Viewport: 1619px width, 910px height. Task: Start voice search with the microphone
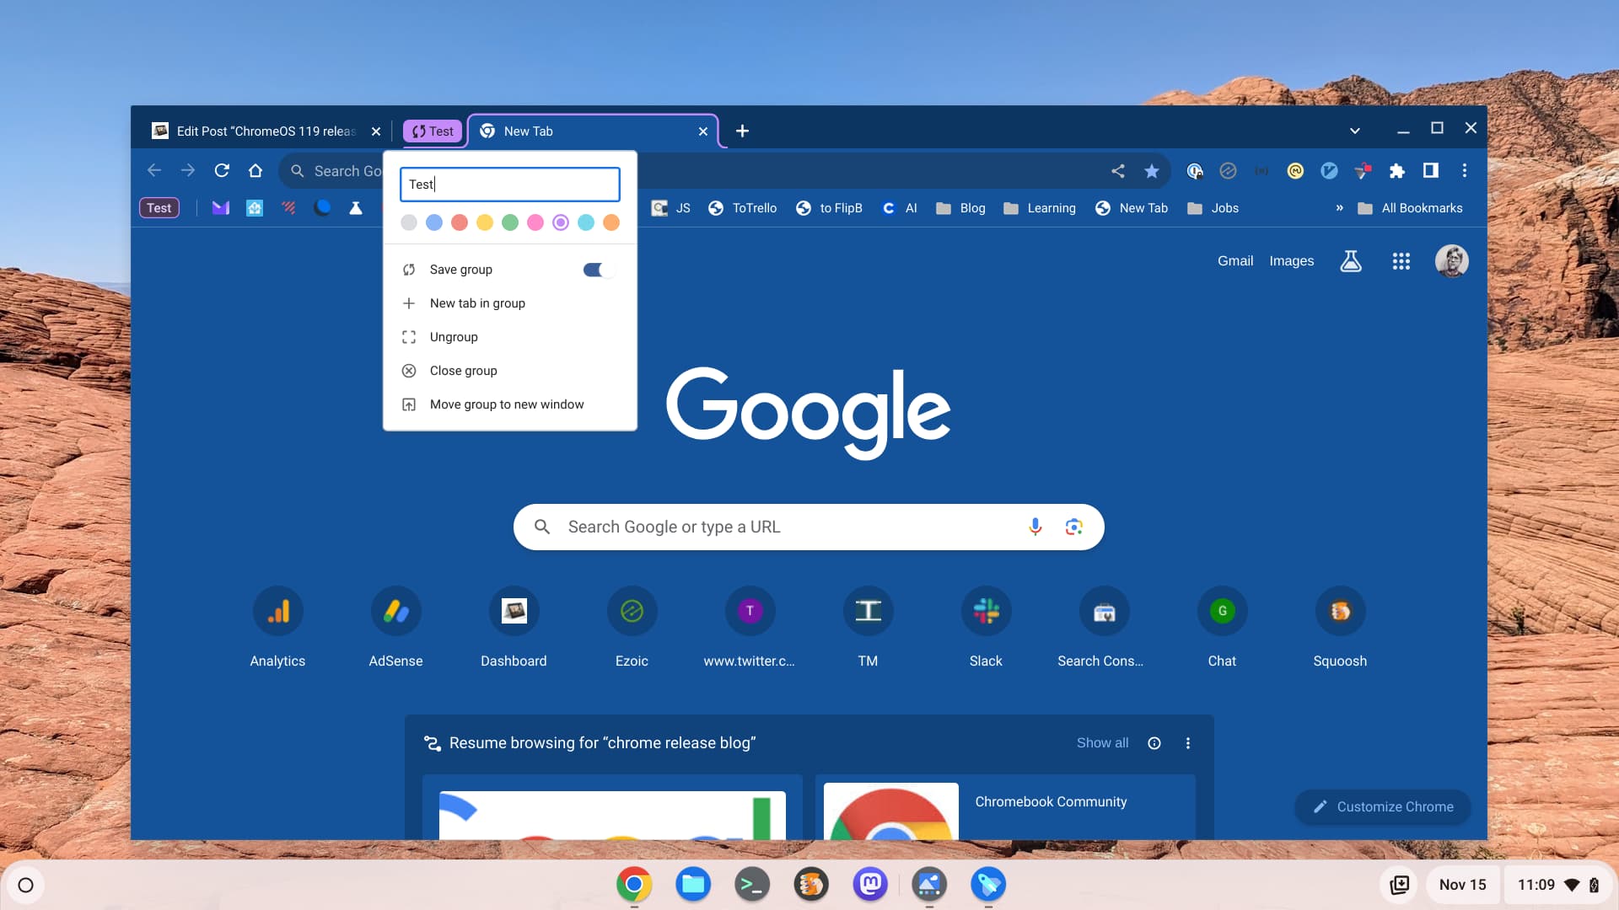pyautogui.click(x=1035, y=527)
